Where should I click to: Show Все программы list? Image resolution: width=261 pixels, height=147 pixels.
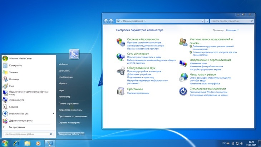[x=17, y=127]
